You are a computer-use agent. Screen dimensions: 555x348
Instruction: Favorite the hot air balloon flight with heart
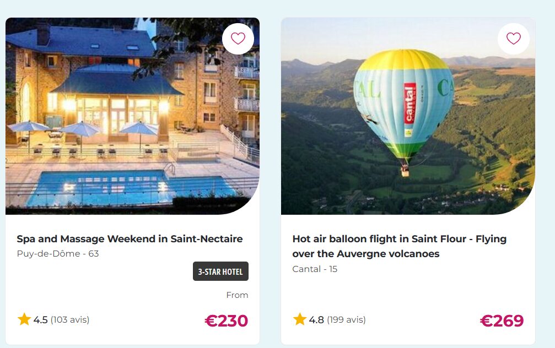point(513,39)
